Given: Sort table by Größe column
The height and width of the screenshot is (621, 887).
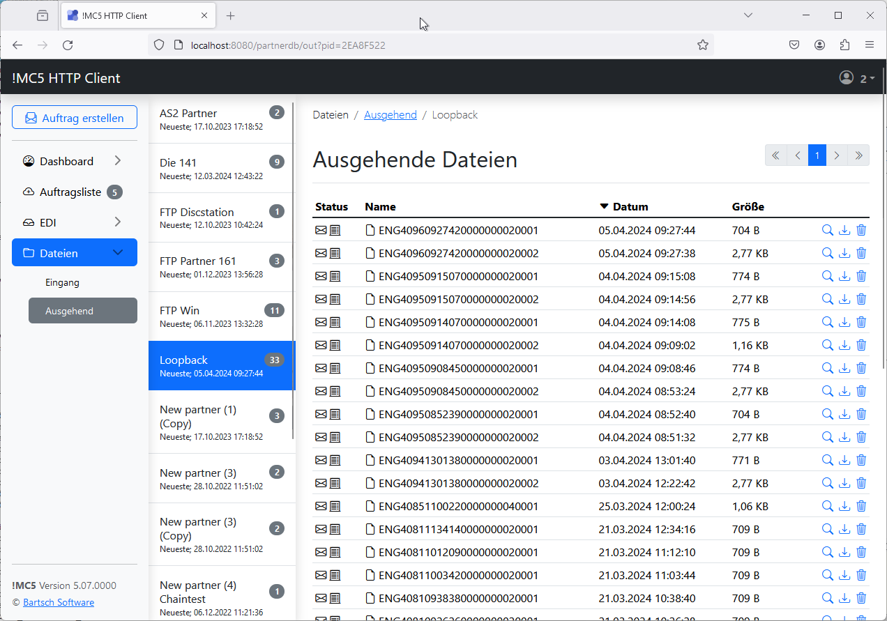Looking at the screenshot, I should coord(748,207).
